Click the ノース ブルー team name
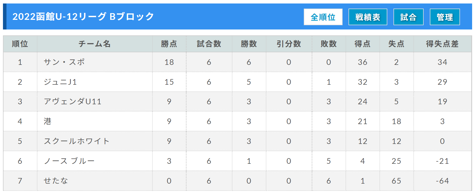 click(69, 161)
